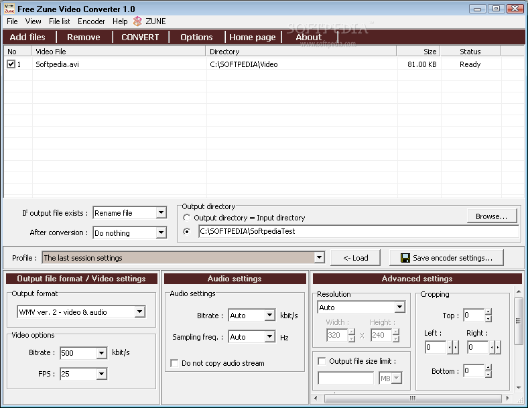Open the Profile dropdown
The width and height of the screenshot is (528, 408).
tap(319, 258)
